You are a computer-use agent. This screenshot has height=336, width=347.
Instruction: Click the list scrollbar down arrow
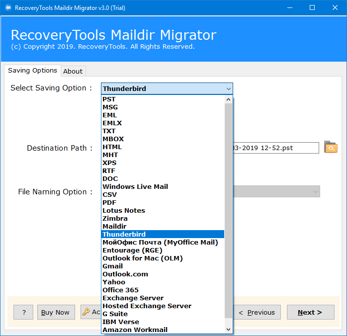click(x=228, y=330)
